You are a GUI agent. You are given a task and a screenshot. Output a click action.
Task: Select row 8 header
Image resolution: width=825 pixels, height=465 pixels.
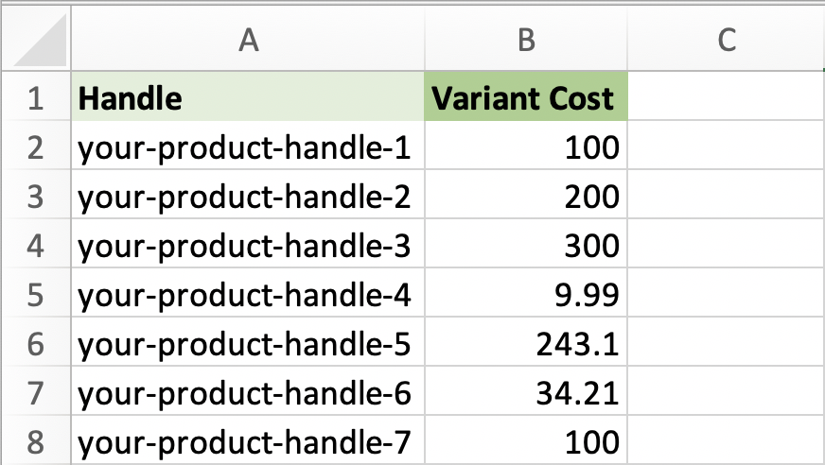36,440
